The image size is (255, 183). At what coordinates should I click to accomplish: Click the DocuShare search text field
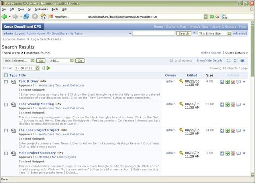tap(153, 33)
